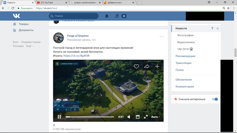Viewport: 237px width, 133px height.
Task: Open the Поиск news section
Action: [179, 70]
